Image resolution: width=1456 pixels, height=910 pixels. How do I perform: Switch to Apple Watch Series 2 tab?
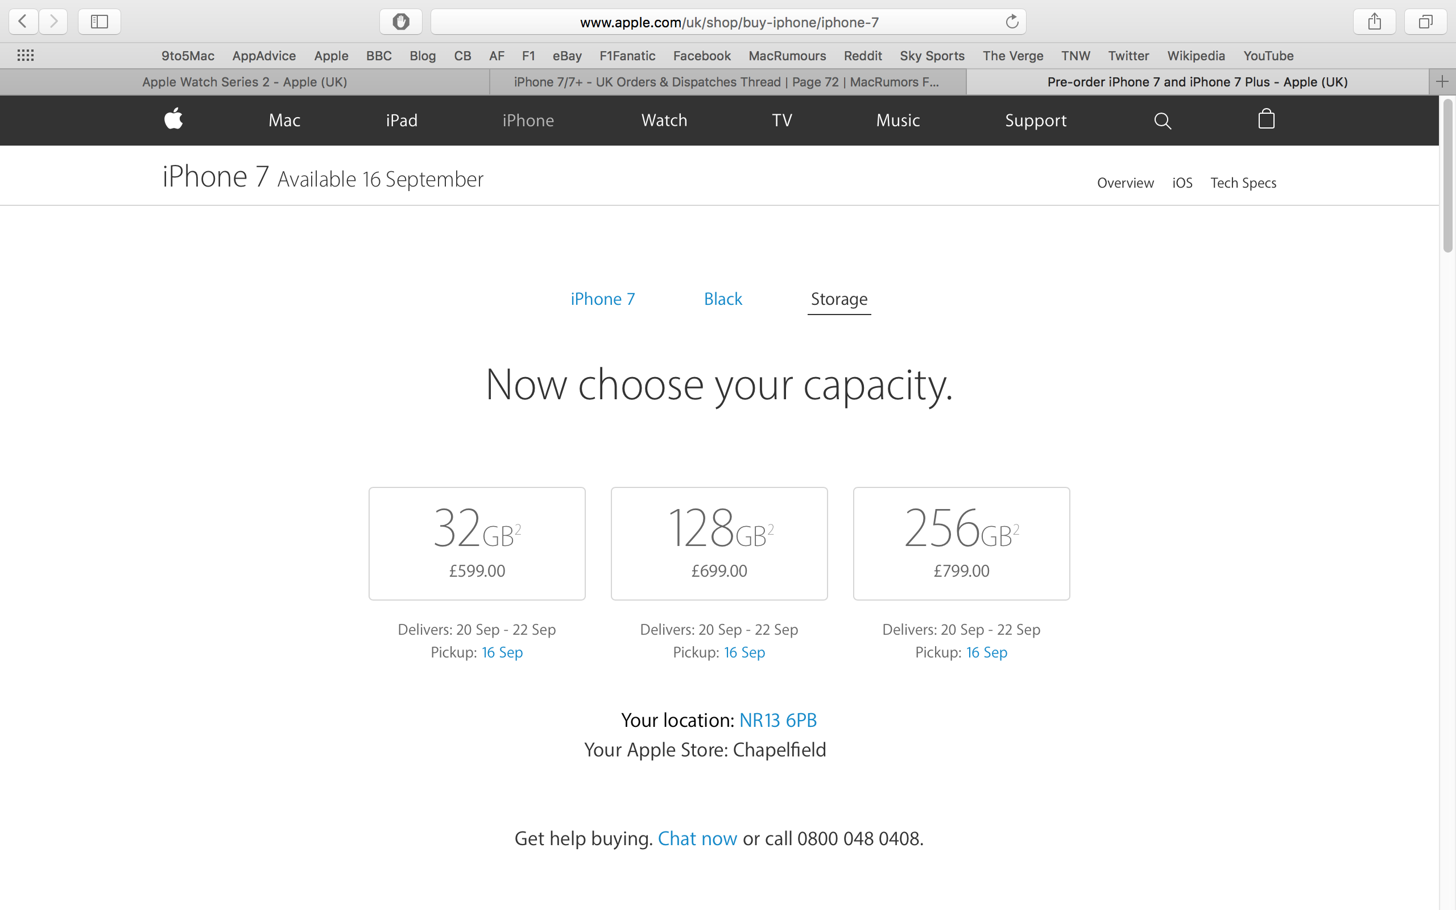click(244, 82)
